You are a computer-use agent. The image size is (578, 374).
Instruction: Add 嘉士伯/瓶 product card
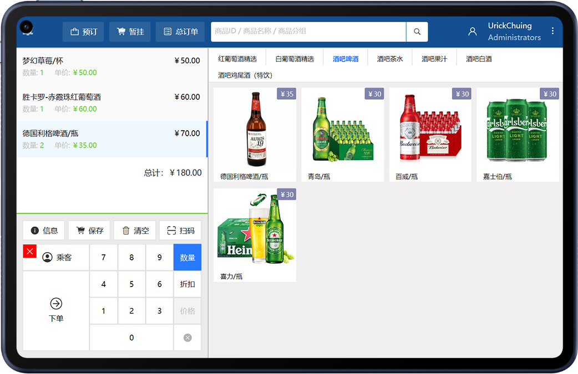pos(518,135)
